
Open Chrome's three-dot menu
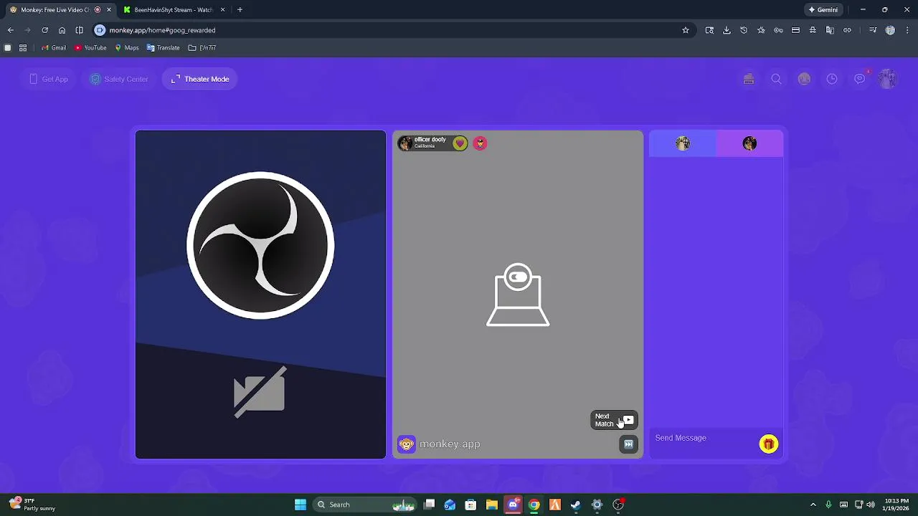(x=907, y=30)
